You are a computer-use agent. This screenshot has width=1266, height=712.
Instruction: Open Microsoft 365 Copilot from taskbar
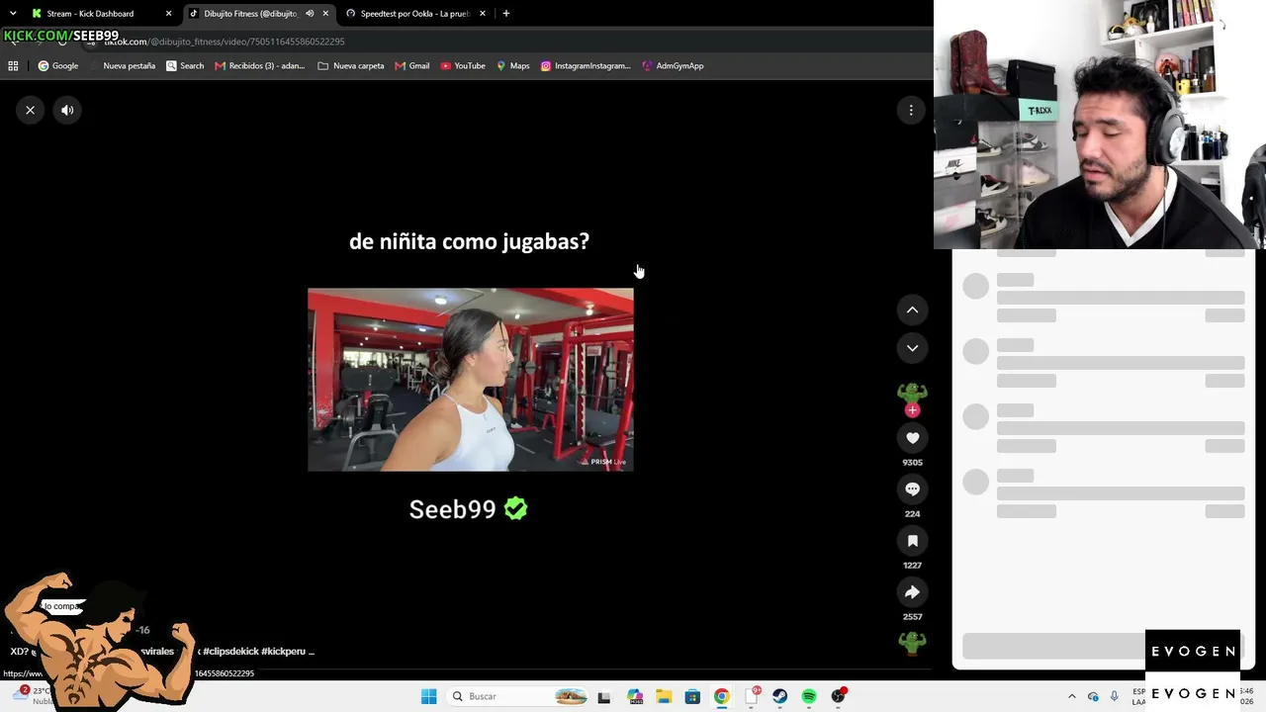[x=634, y=696]
